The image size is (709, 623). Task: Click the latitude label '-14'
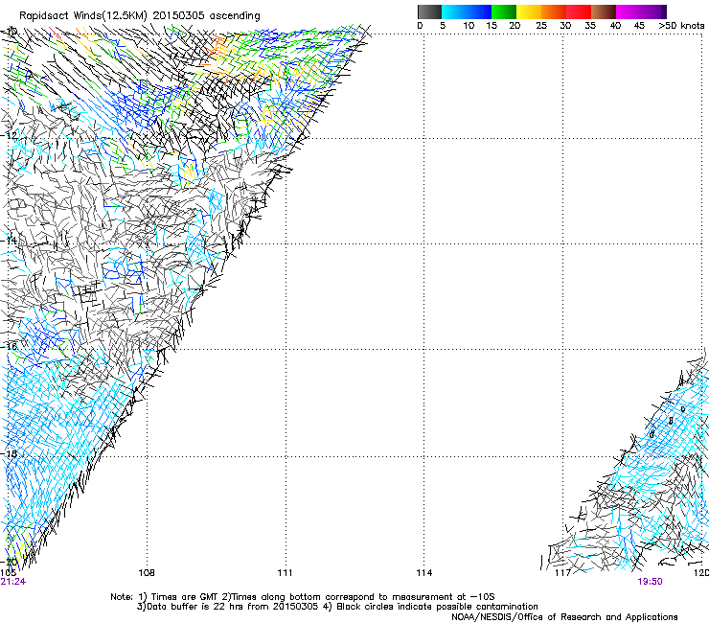(11, 241)
